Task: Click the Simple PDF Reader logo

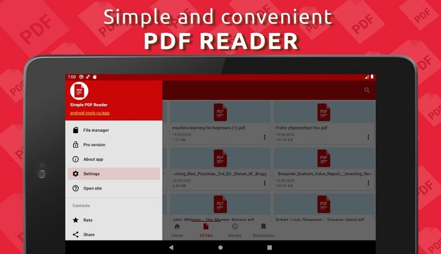Action: pyautogui.click(x=79, y=90)
